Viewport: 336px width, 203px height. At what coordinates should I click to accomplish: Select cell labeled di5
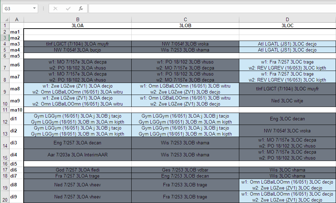17,164
